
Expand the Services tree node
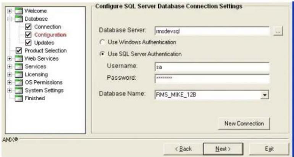(10, 67)
